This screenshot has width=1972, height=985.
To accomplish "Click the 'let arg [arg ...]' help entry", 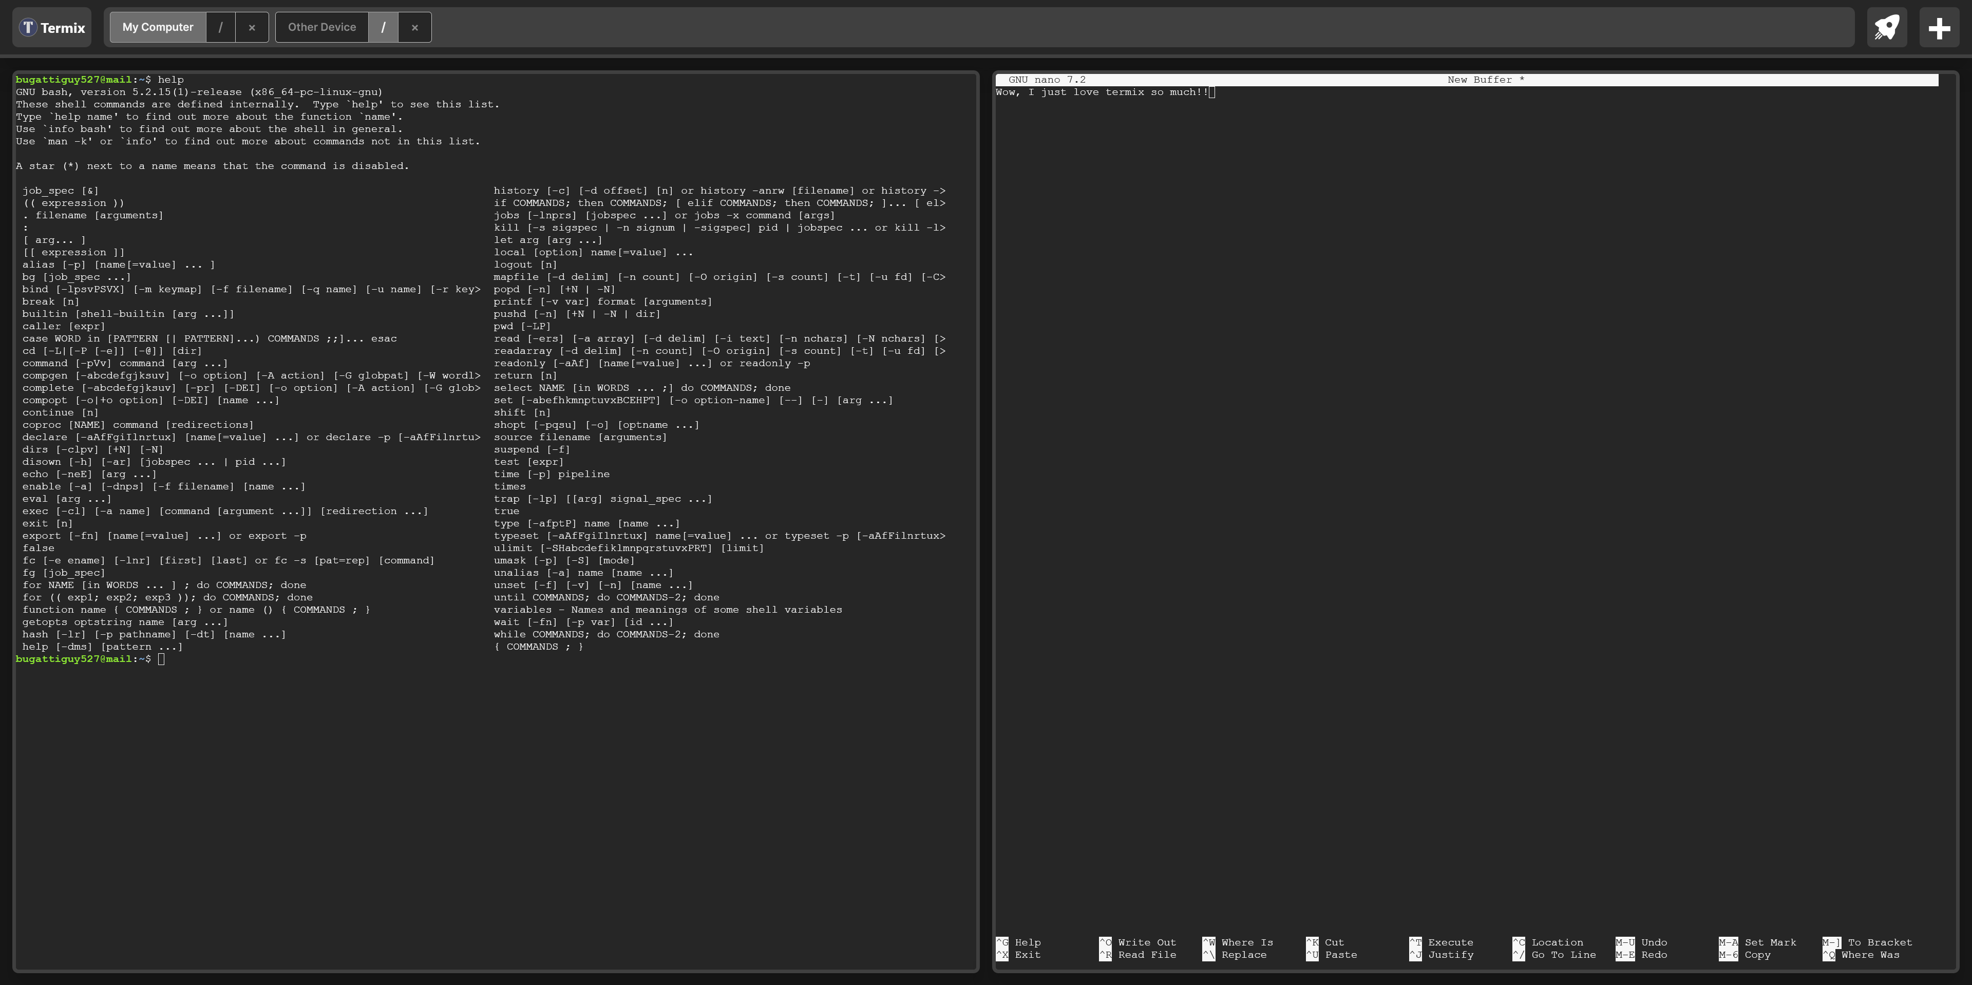I will (x=548, y=240).
